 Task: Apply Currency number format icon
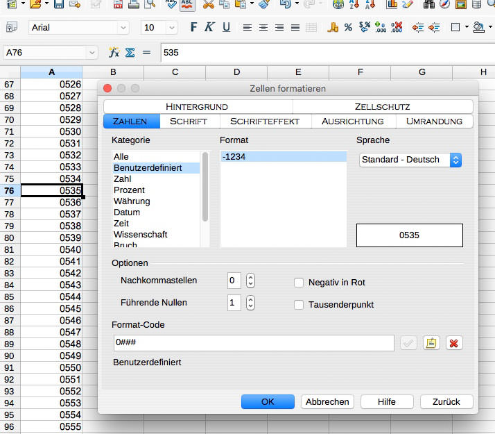(332, 28)
